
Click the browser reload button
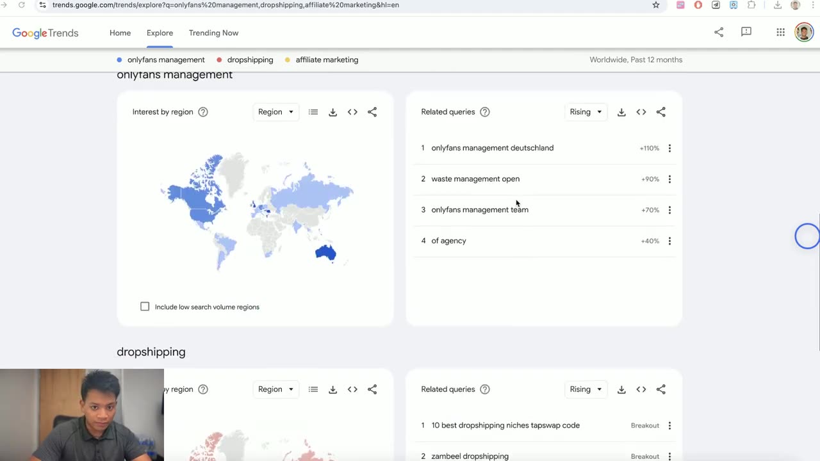pyautogui.click(x=21, y=5)
